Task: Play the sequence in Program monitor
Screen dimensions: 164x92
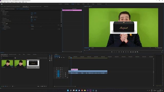Action: point(124,52)
